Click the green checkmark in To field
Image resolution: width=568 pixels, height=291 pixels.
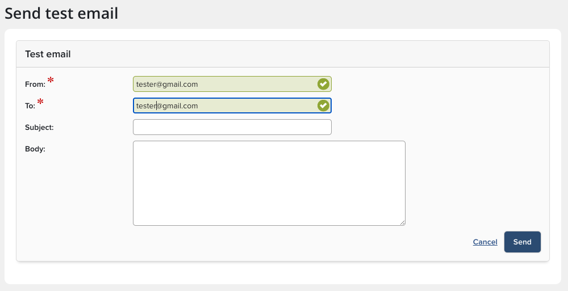[x=323, y=106]
